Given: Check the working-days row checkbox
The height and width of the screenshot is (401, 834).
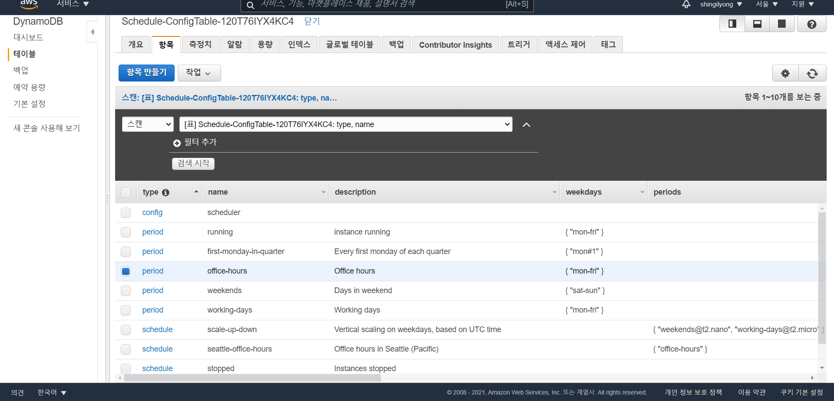Looking at the screenshot, I should (x=126, y=310).
